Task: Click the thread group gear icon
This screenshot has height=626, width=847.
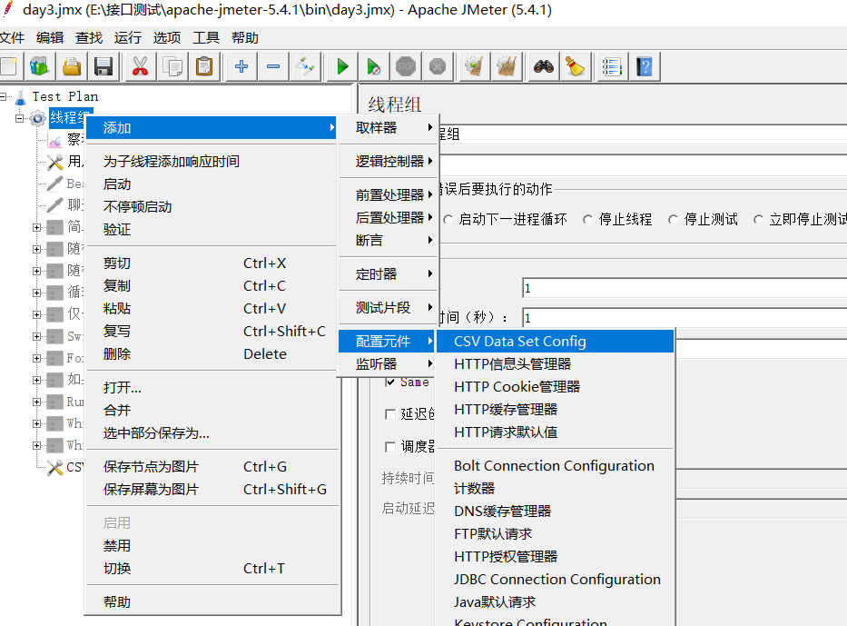Action: click(x=37, y=118)
